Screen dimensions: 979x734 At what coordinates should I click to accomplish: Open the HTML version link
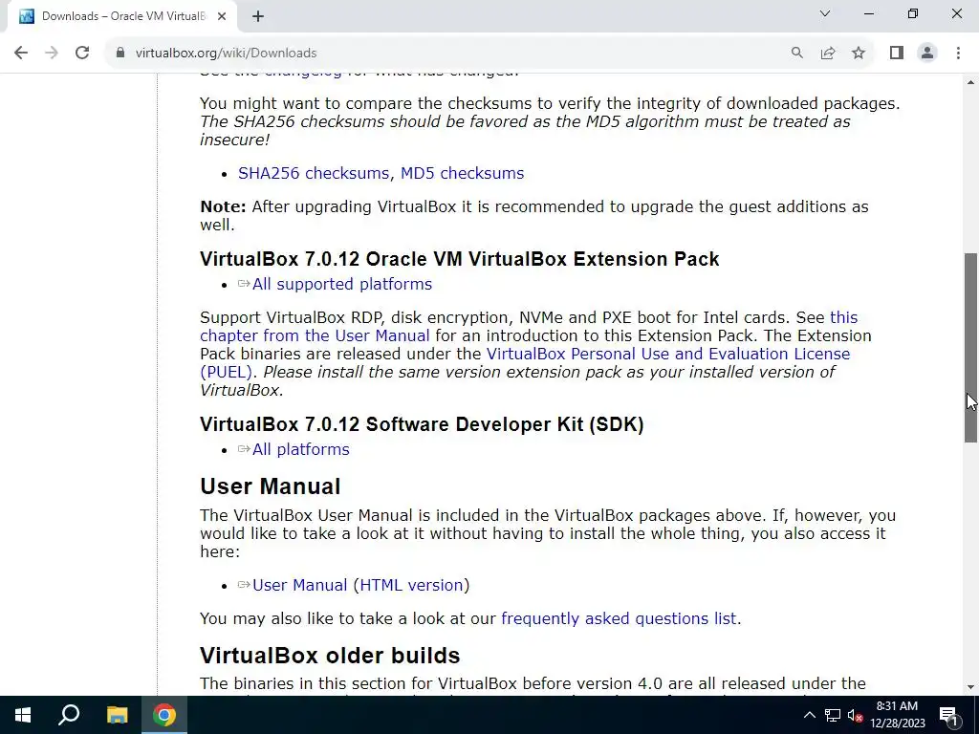411,585
